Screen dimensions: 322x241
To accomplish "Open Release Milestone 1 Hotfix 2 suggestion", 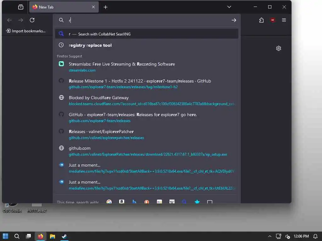I will [147, 84].
